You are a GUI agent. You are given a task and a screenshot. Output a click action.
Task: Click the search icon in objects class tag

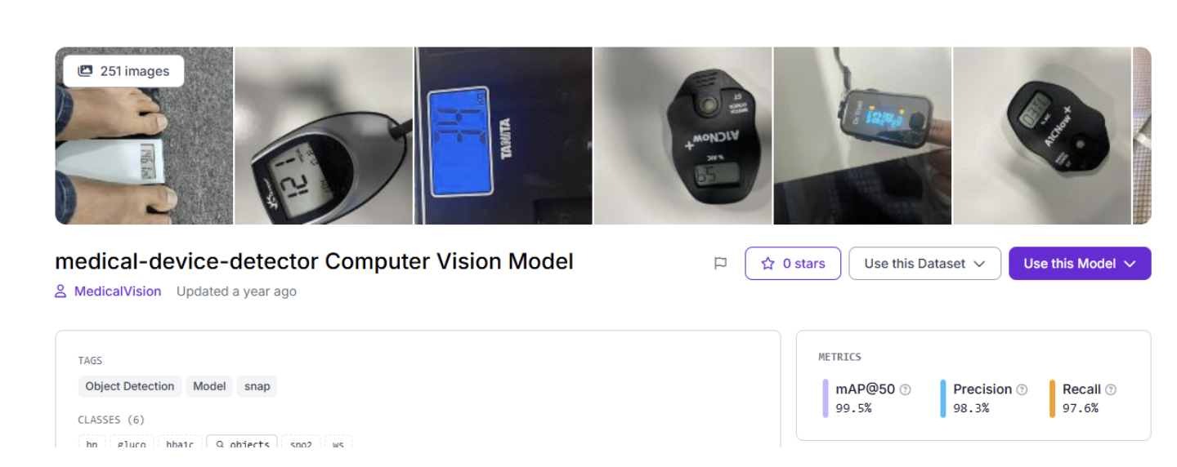[220, 445]
